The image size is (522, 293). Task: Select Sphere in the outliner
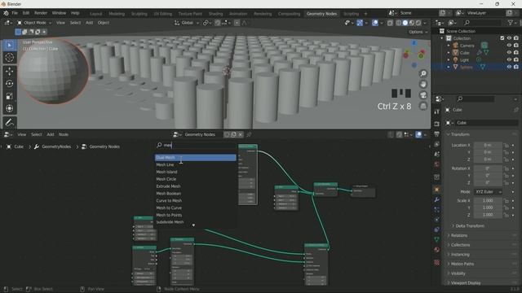pyautogui.click(x=466, y=67)
